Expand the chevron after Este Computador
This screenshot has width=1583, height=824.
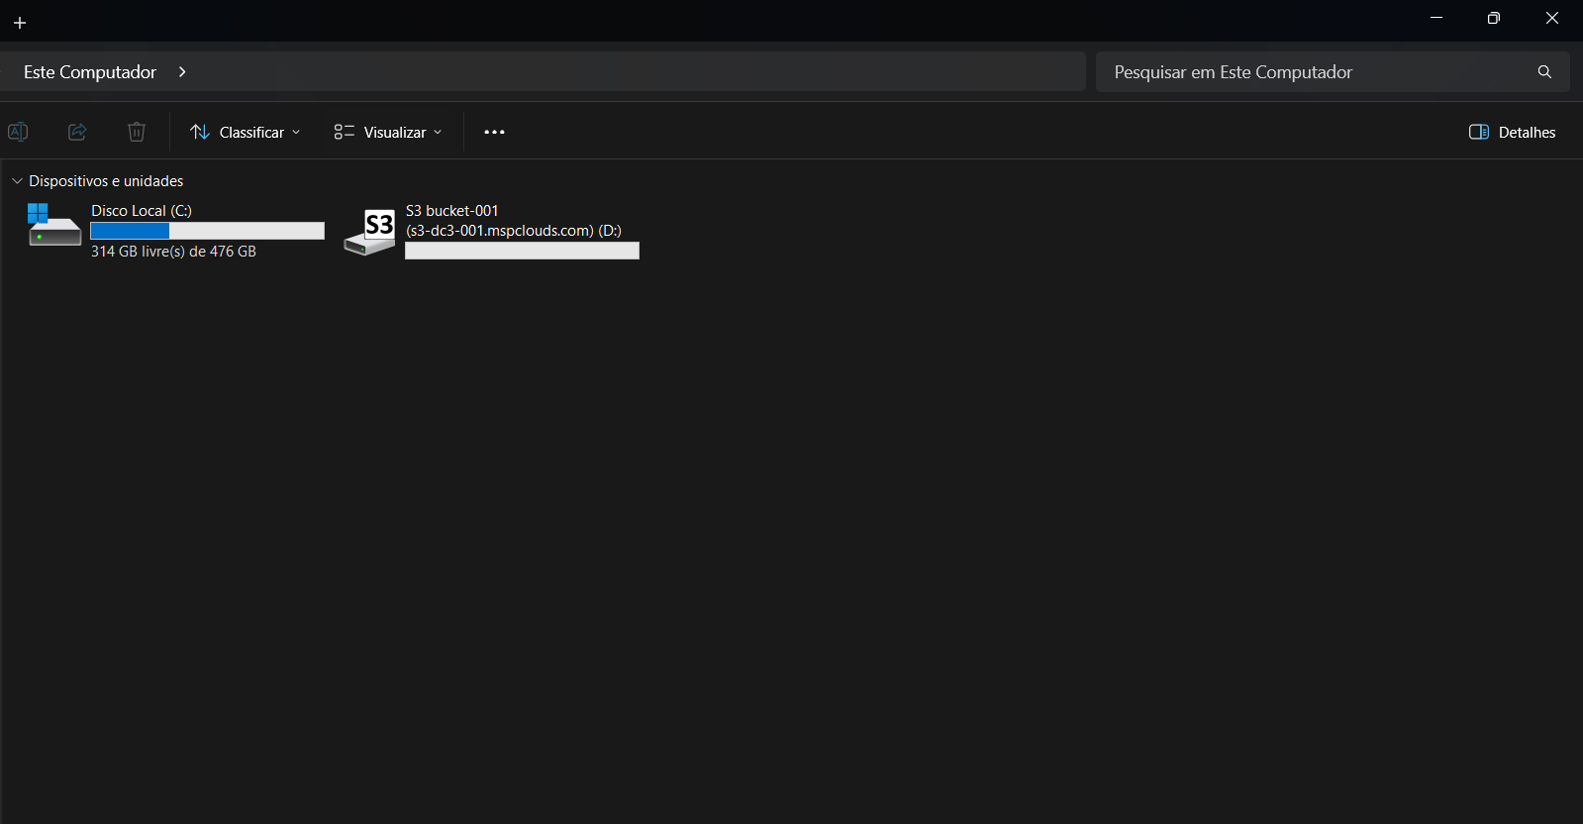[x=182, y=72]
